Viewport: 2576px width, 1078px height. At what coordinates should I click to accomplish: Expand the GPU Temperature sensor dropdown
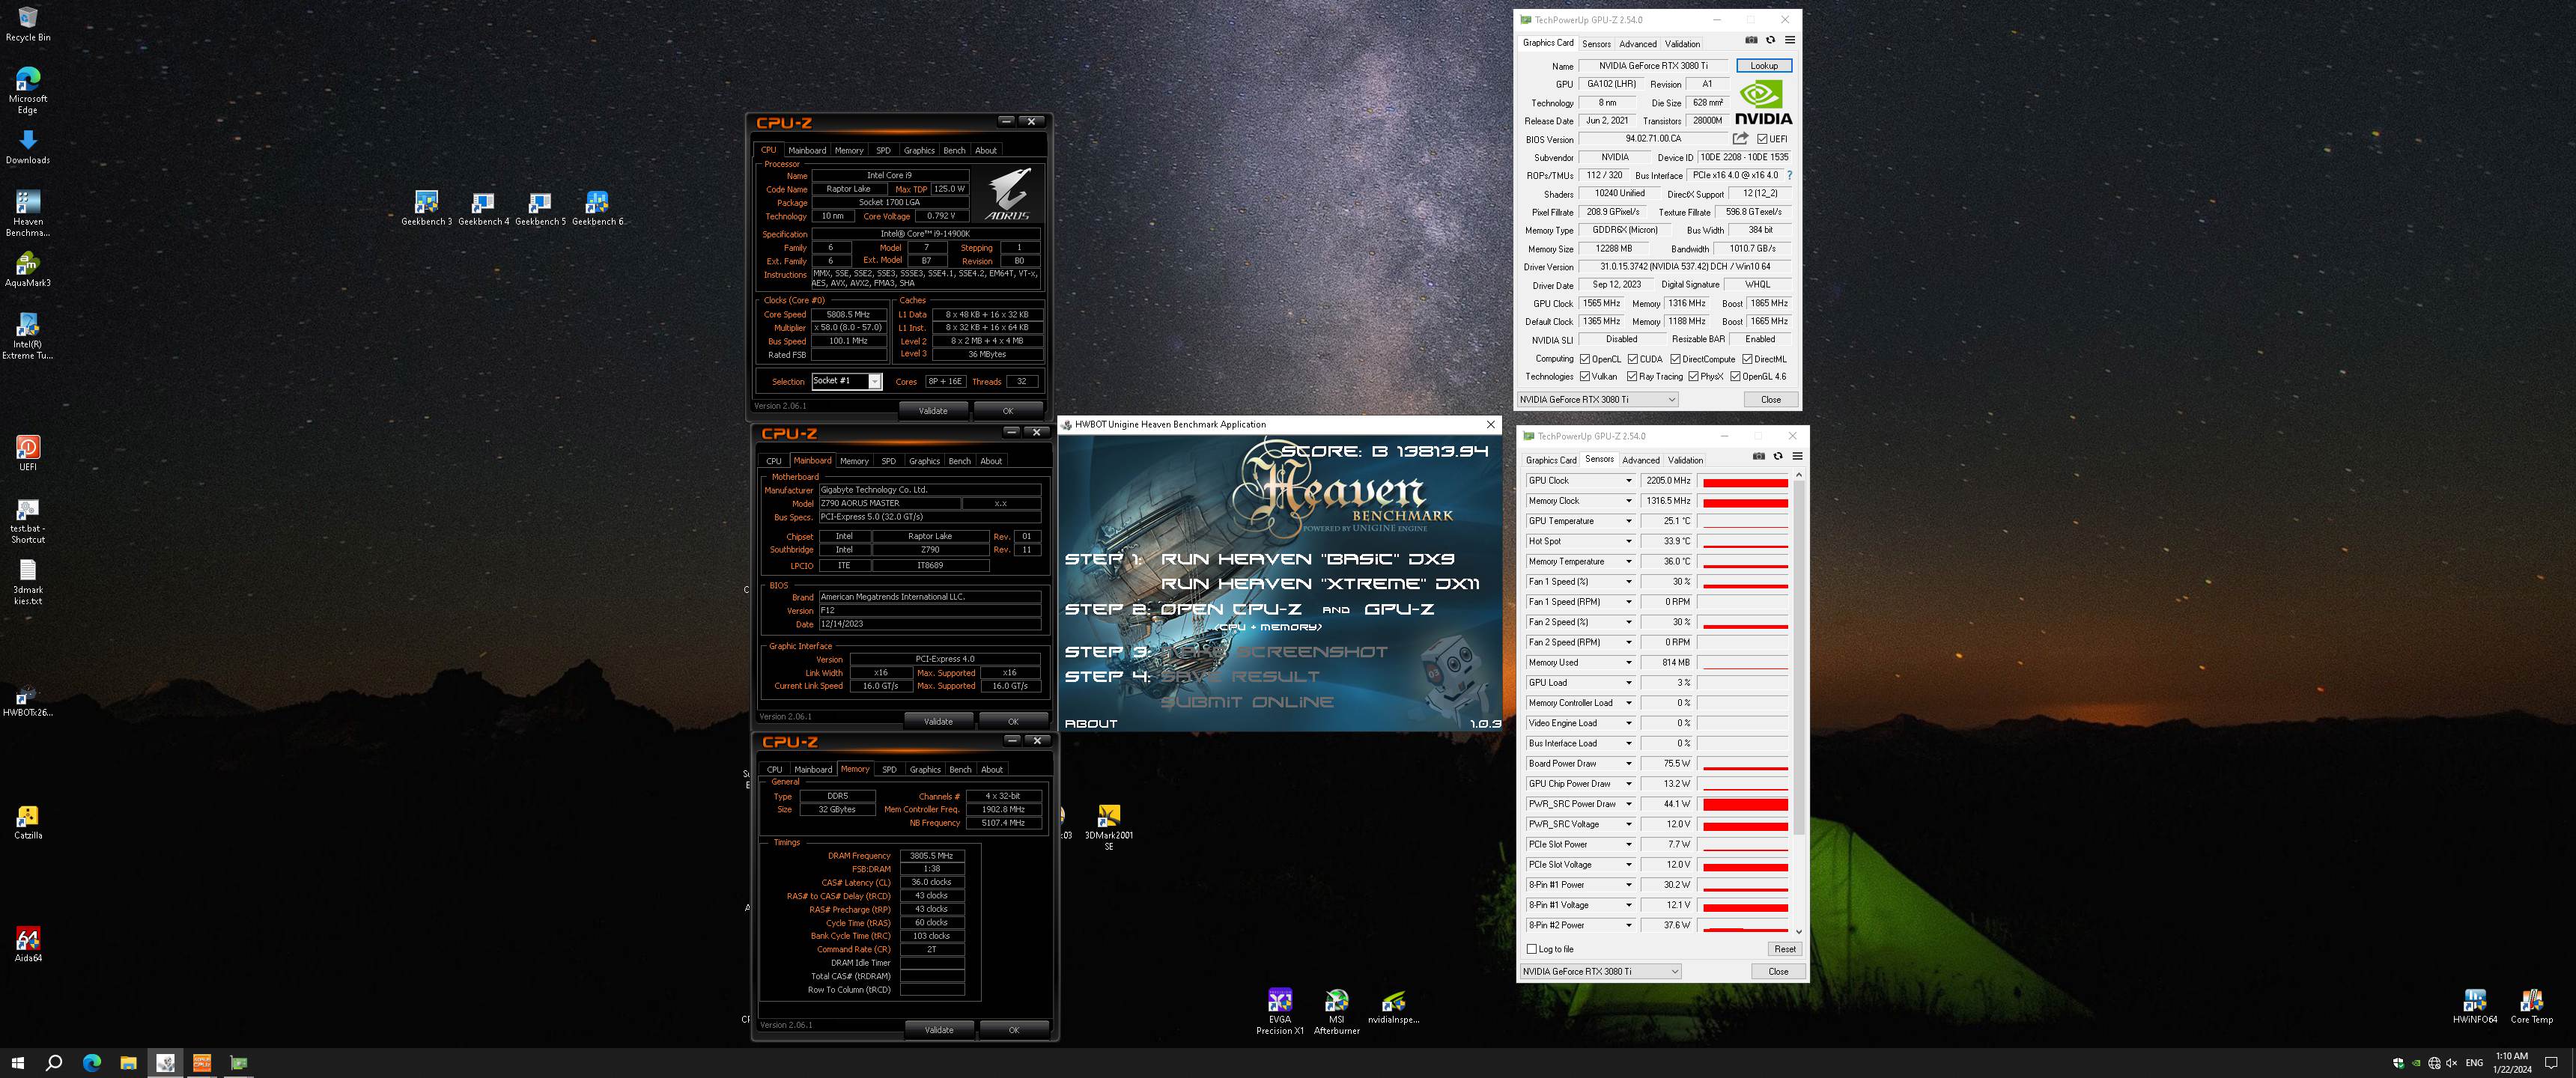[1628, 521]
